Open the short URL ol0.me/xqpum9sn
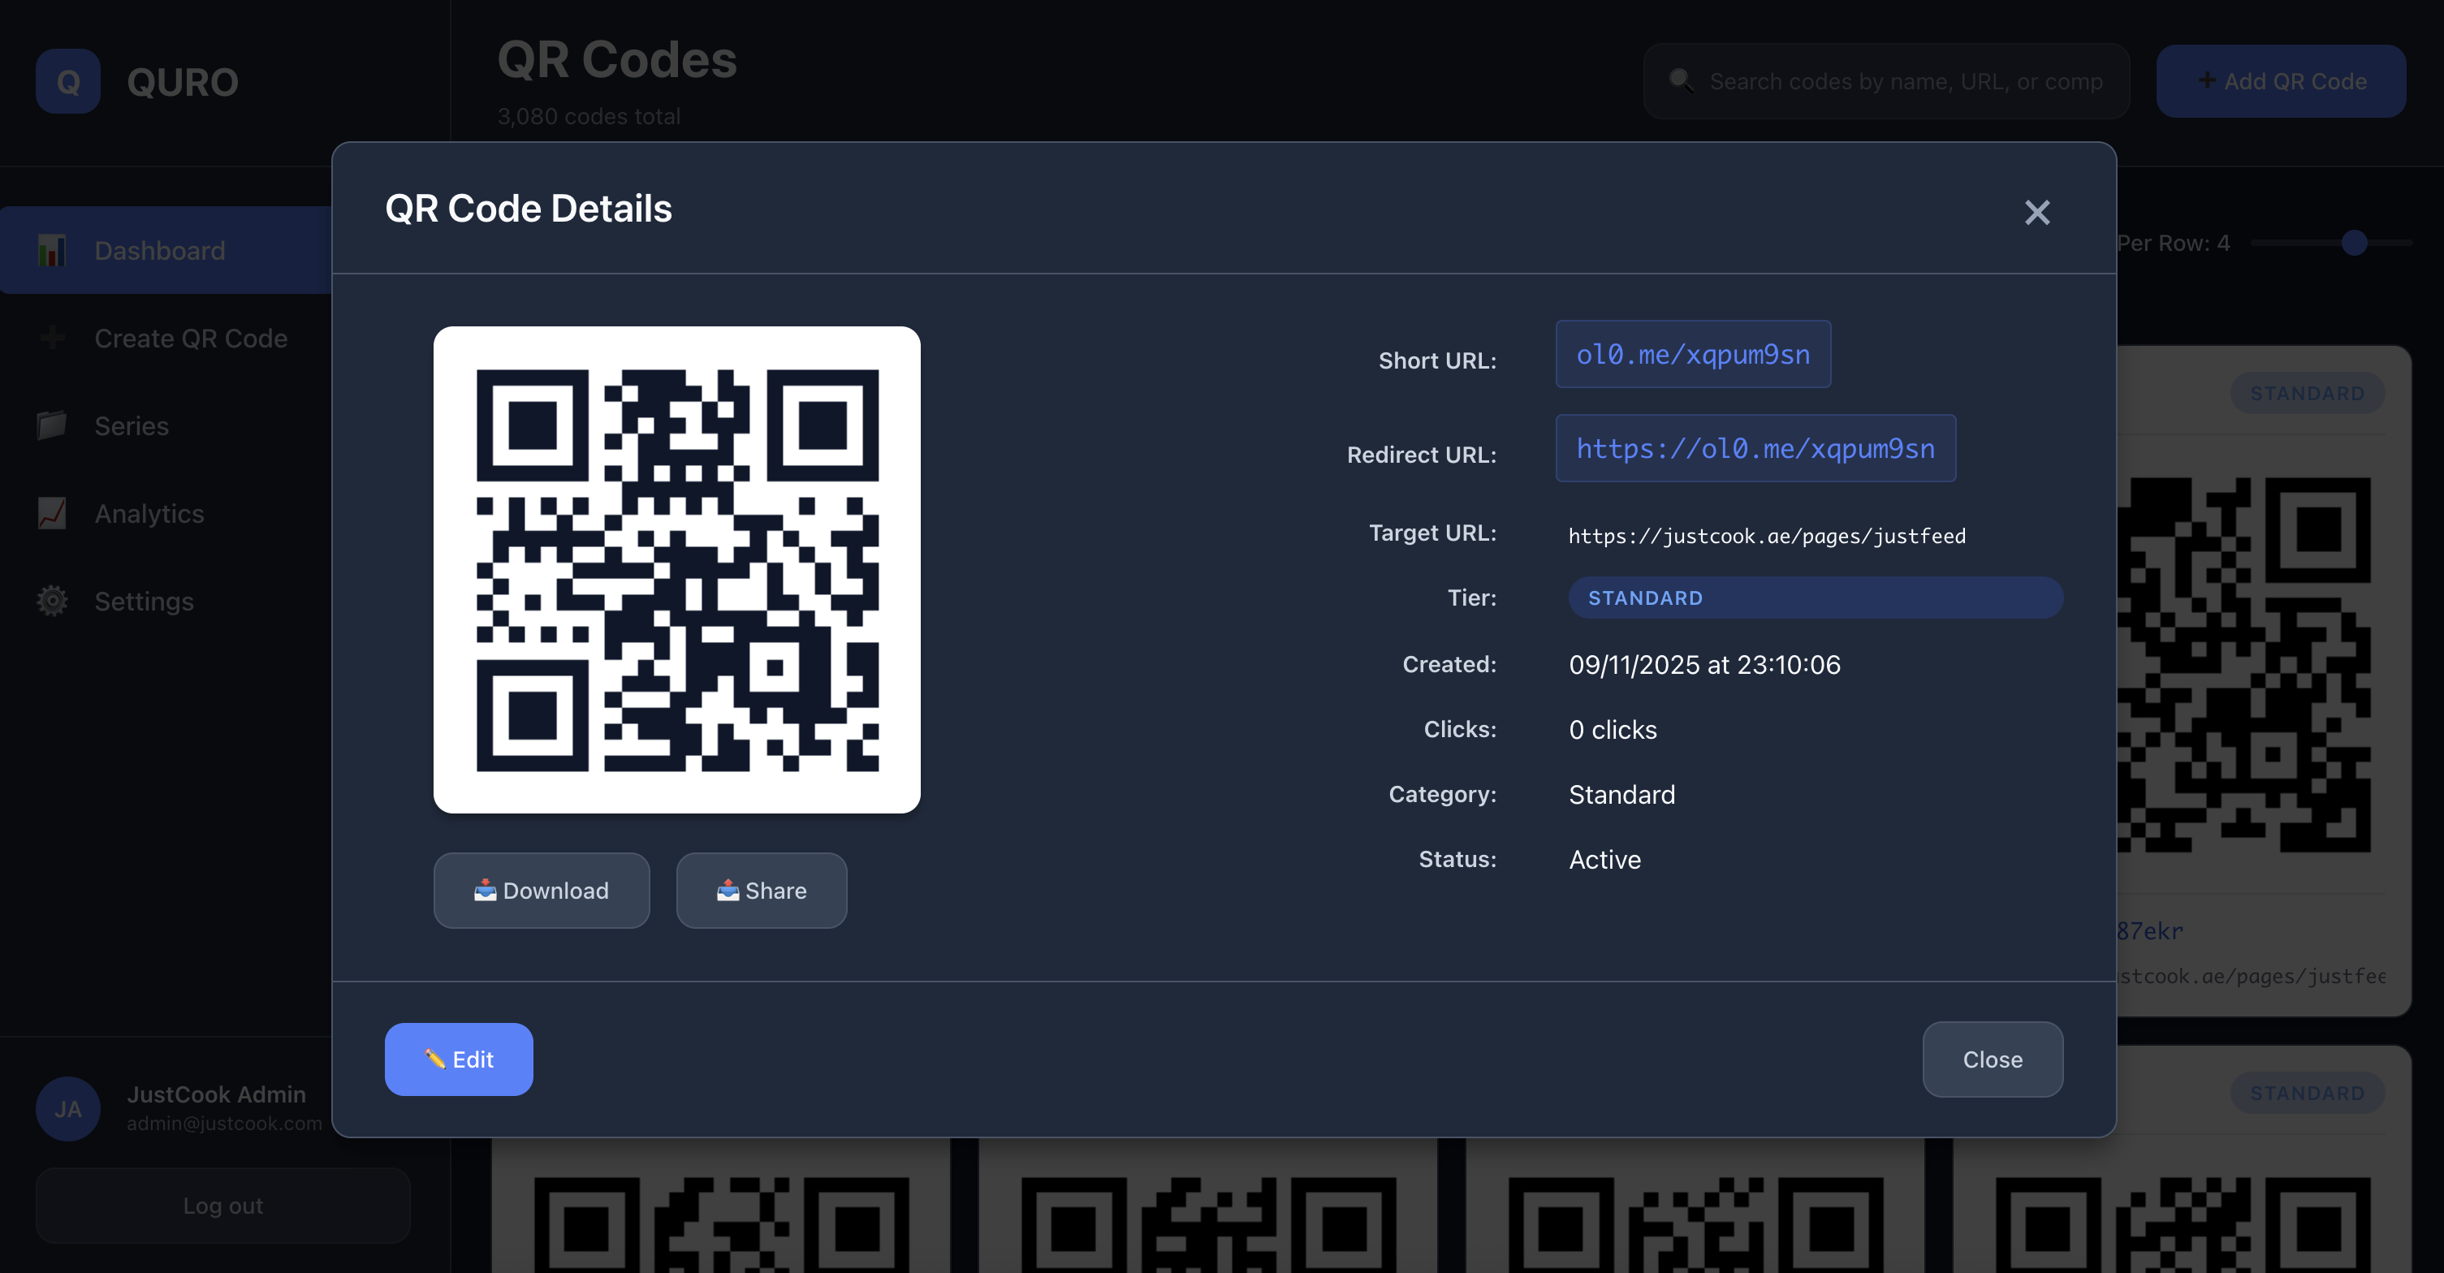The height and width of the screenshot is (1273, 2444). tap(1693, 354)
